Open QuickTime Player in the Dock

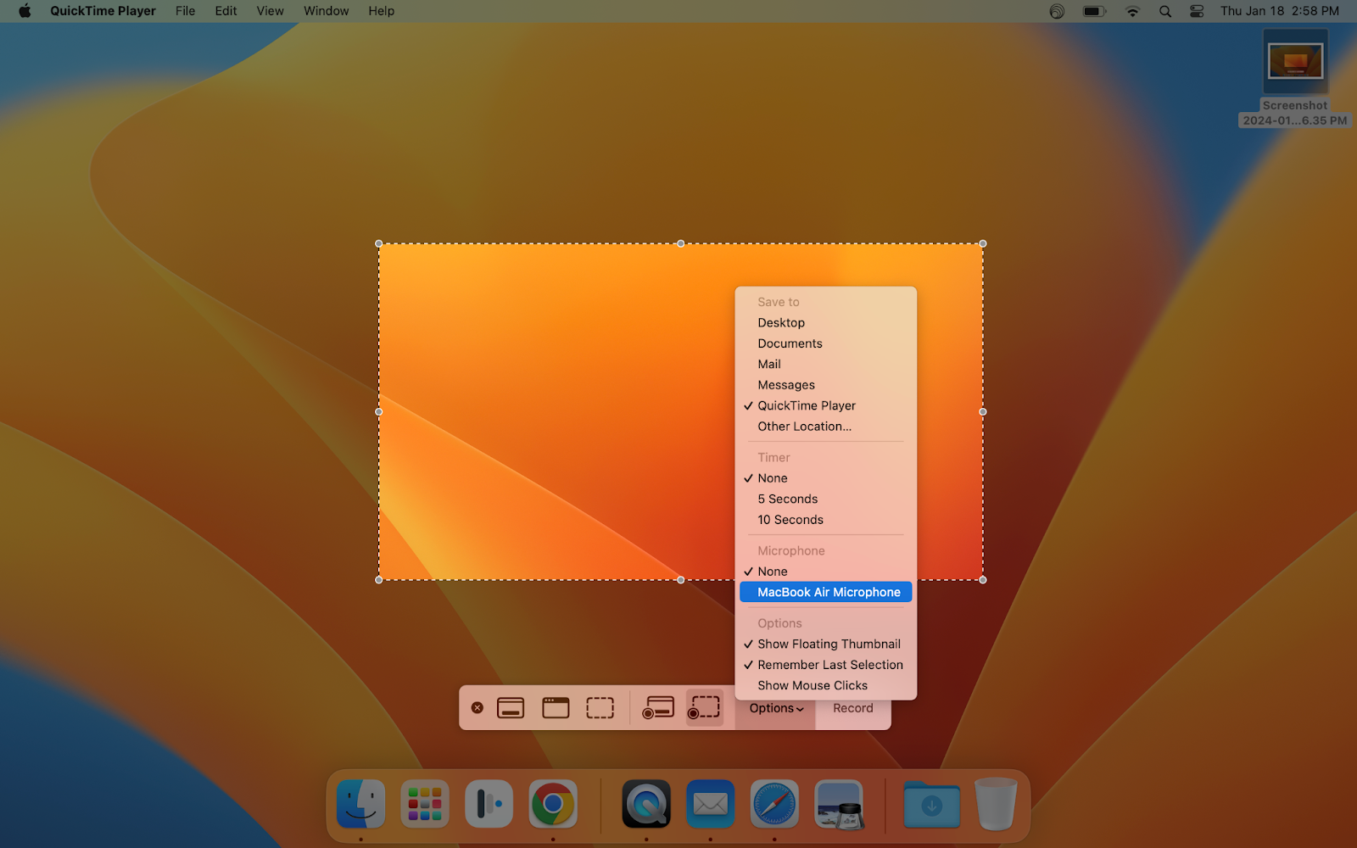click(646, 803)
